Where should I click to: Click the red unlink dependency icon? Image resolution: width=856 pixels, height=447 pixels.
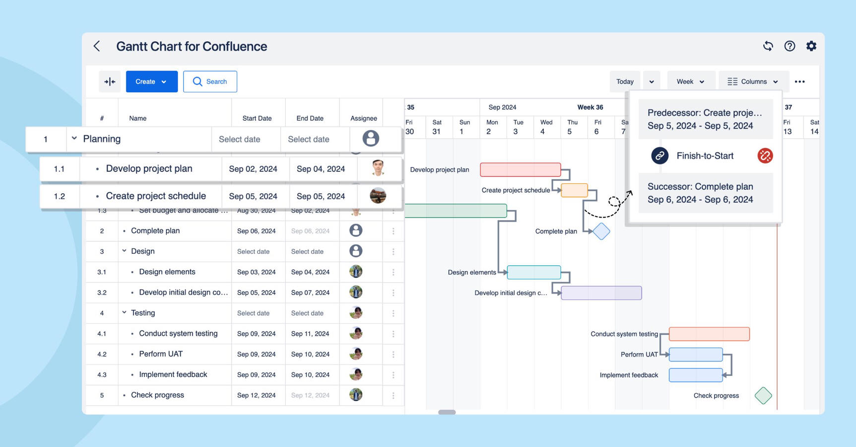tap(765, 156)
